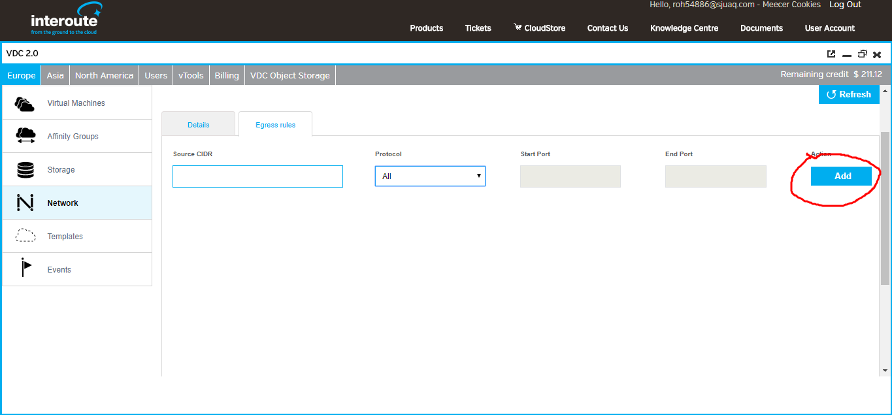Image resolution: width=892 pixels, height=415 pixels.
Task: Open the User Account menu
Action: click(x=830, y=28)
